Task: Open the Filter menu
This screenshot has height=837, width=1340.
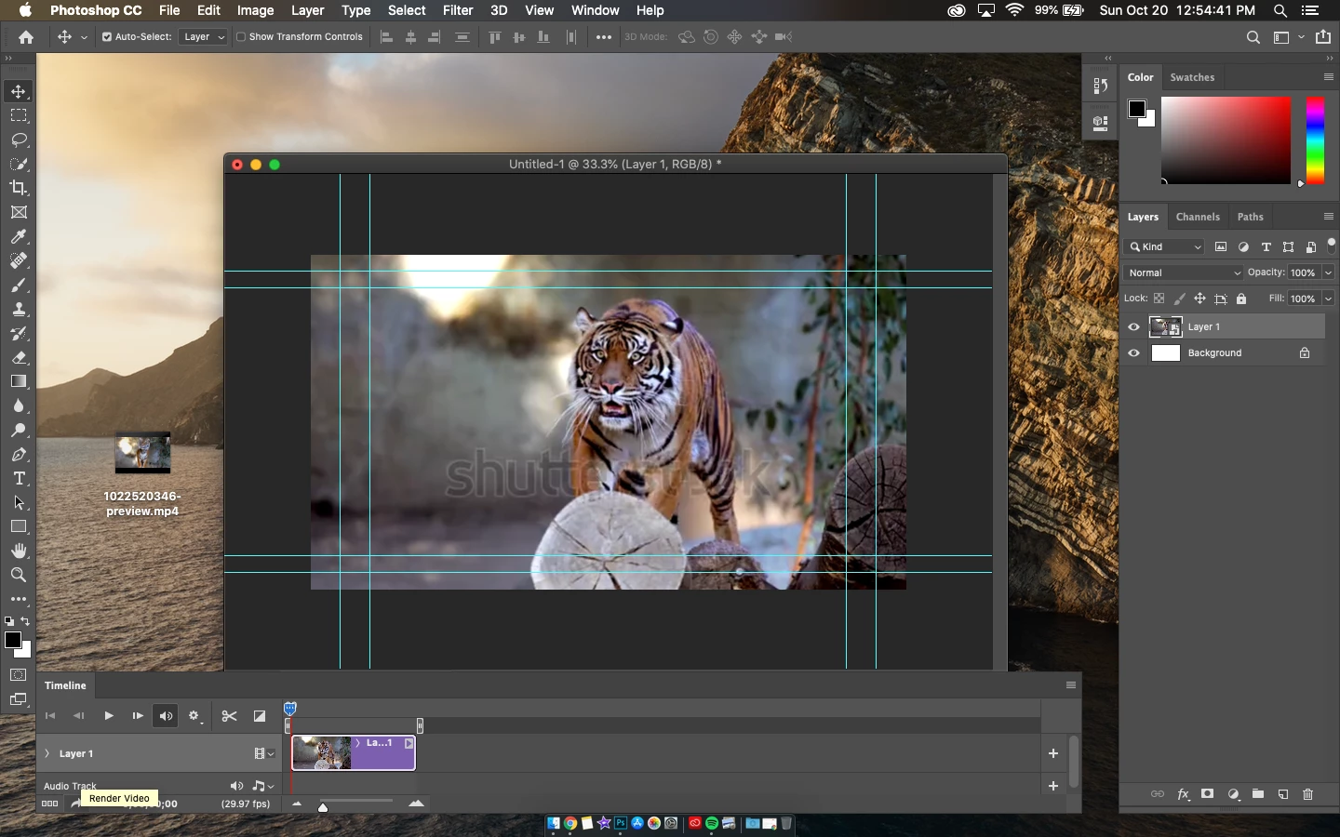Action: [458, 10]
